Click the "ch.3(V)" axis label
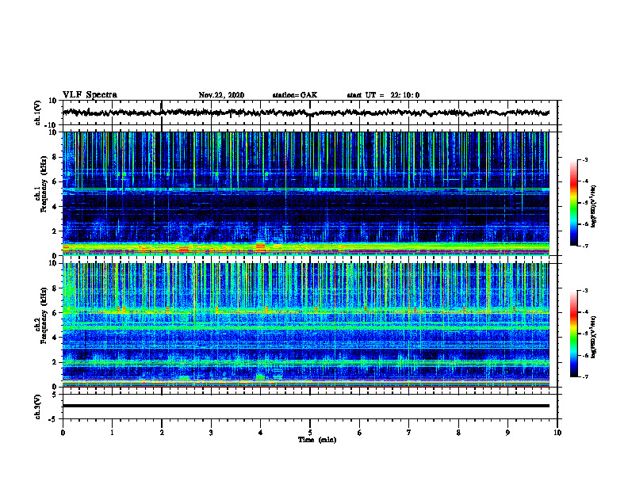The width and height of the screenshot is (628, 485). click(x=38, y=407)
